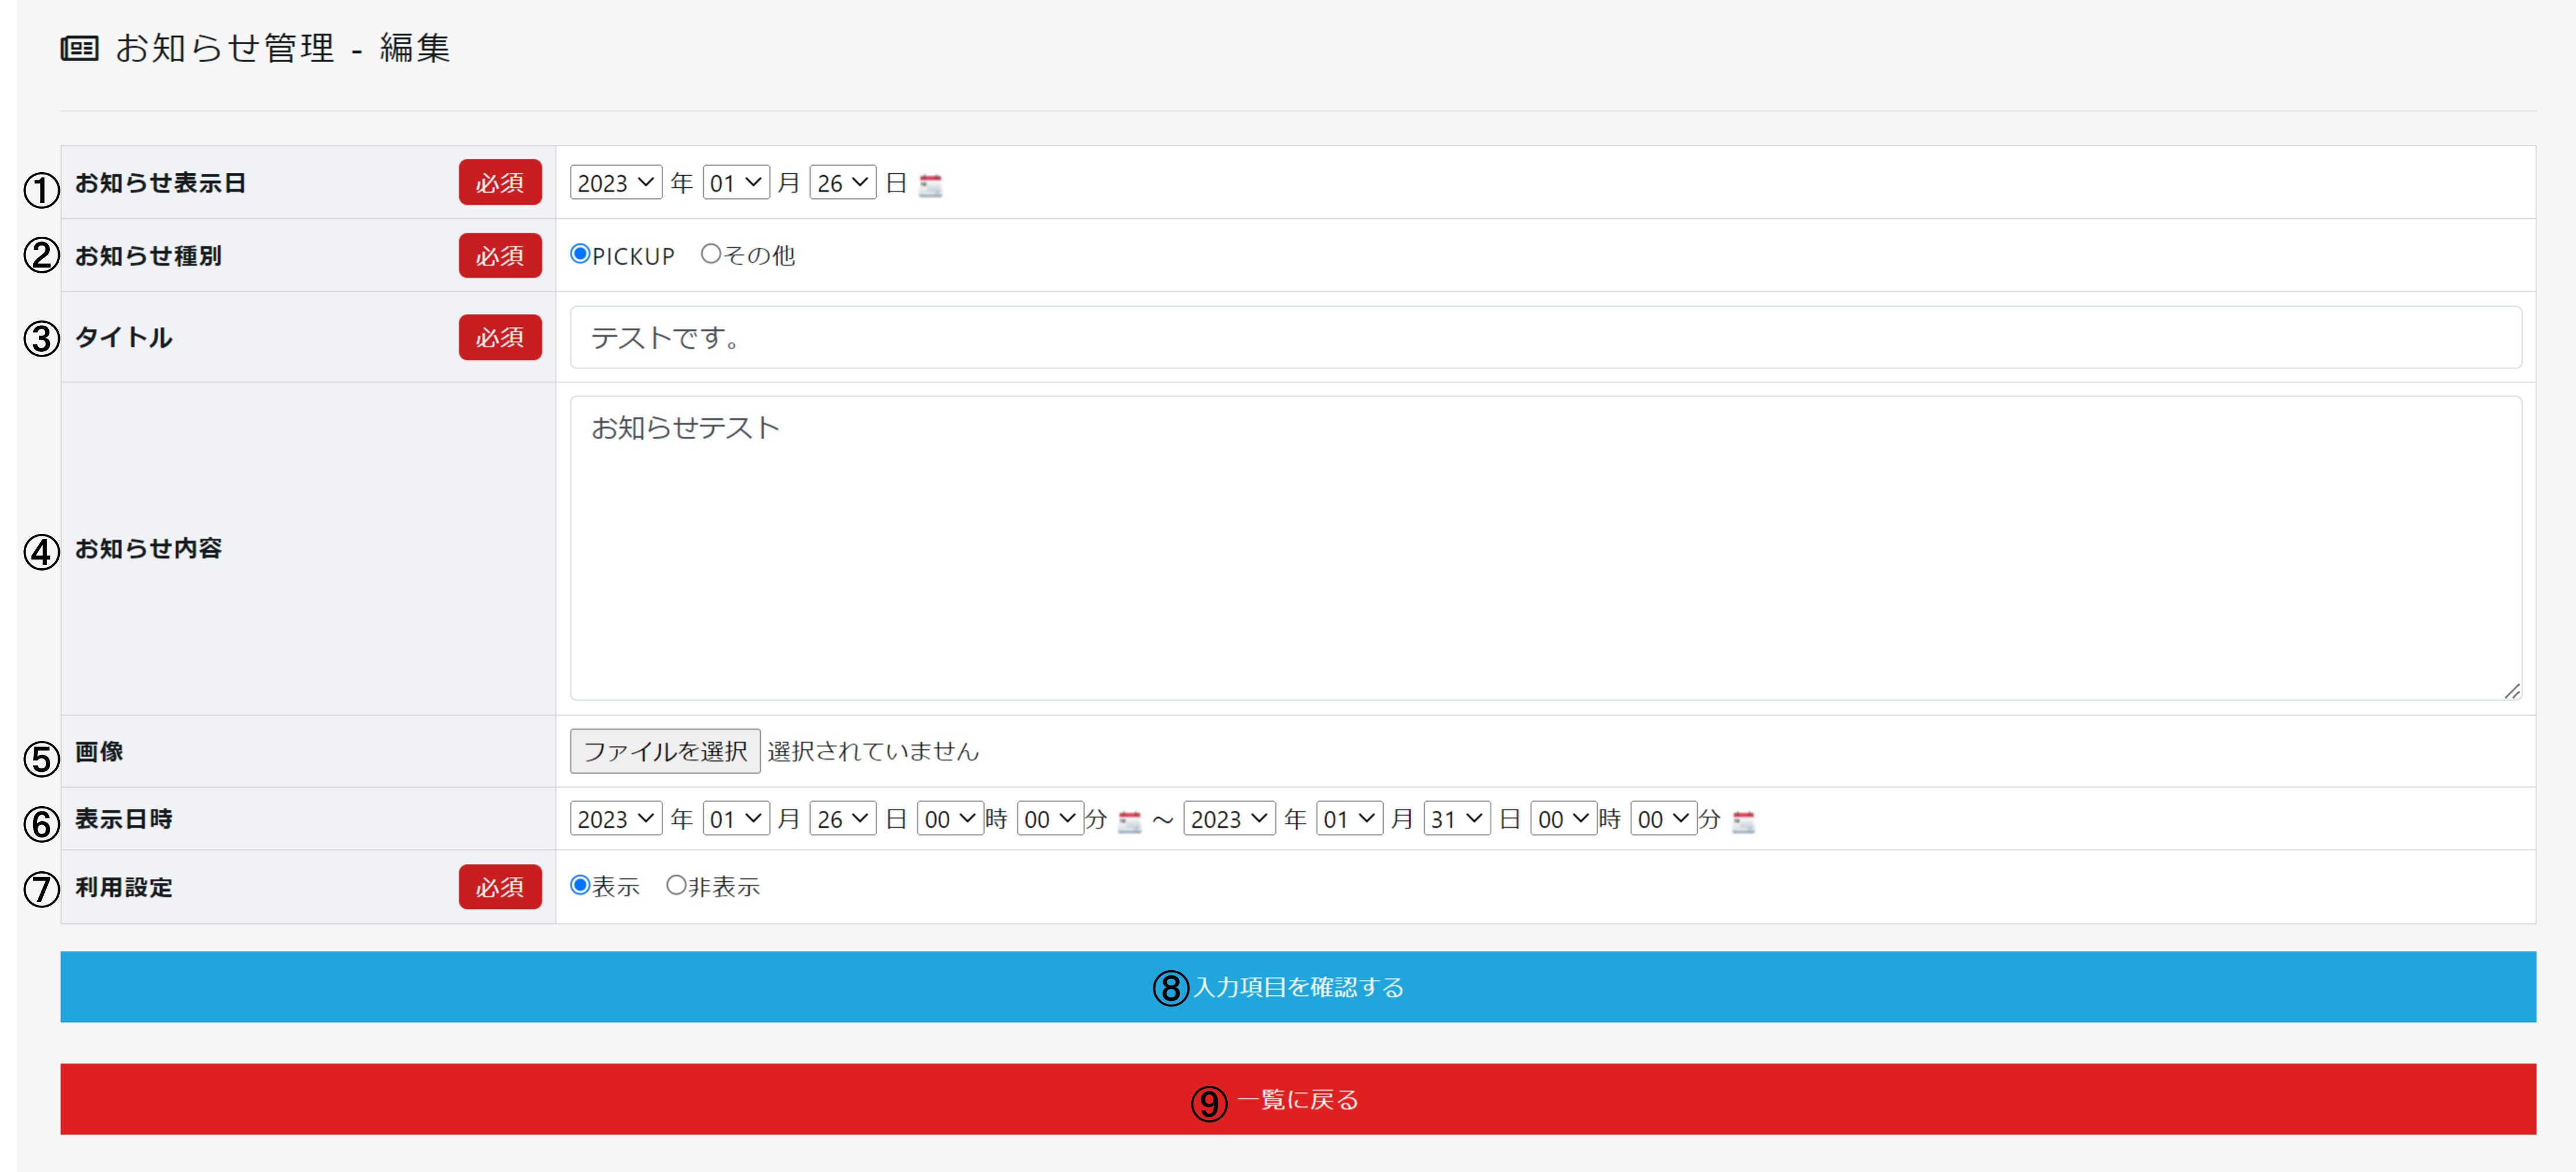Viewport: 2576px width, 1172px height.
Task: Choose the 表示 usage setting option
Action: coord(580,885)
